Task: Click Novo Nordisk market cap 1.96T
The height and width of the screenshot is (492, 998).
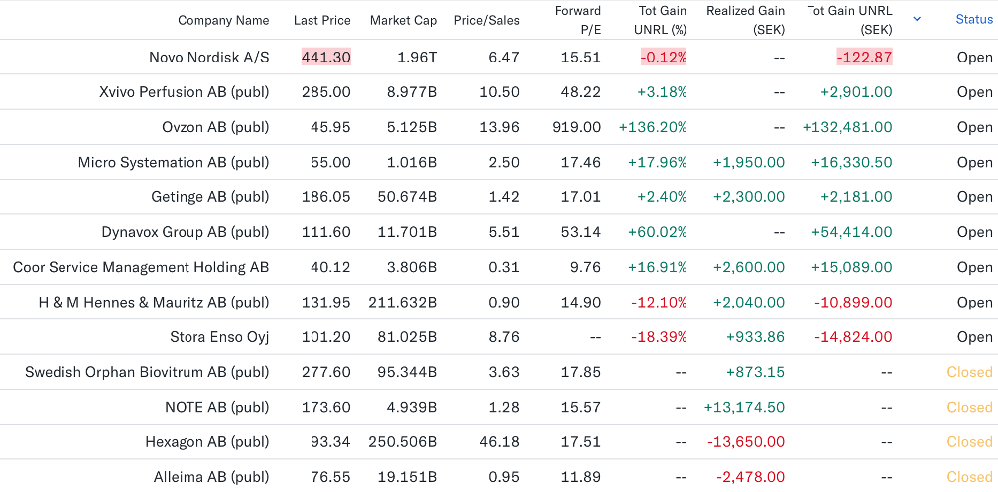Action: coord(417,57)
